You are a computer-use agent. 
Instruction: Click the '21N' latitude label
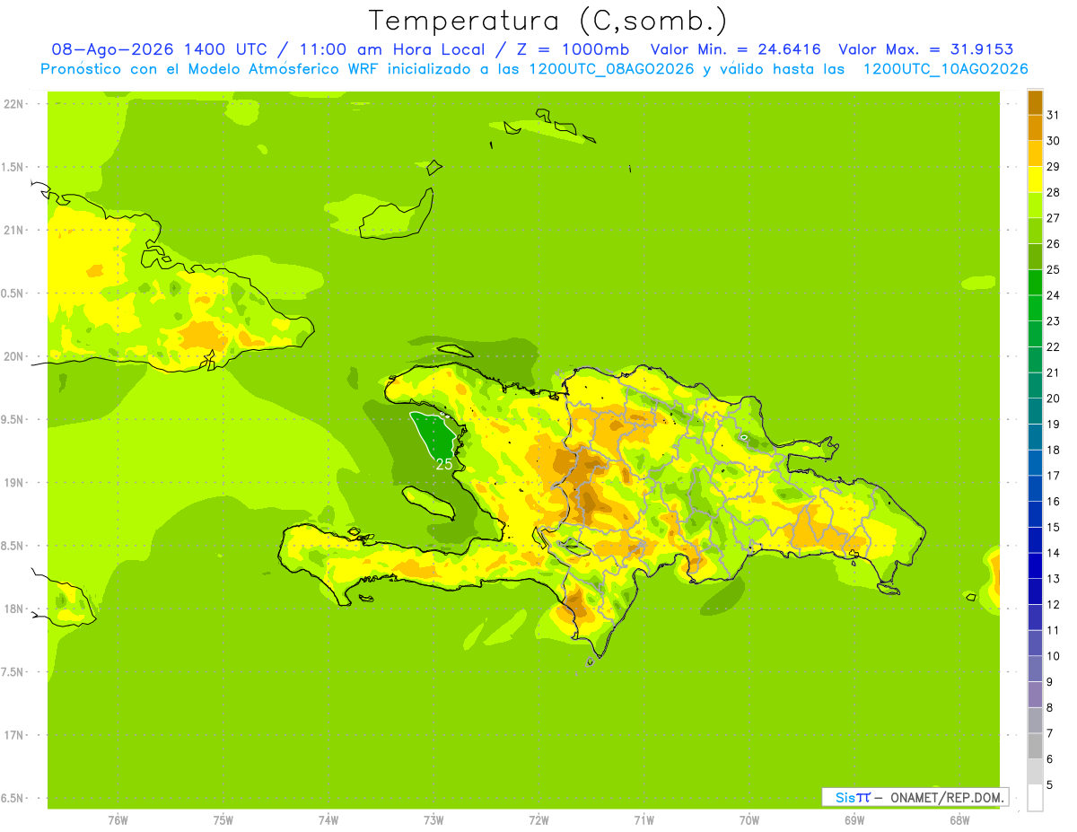[x=15, y=230]
